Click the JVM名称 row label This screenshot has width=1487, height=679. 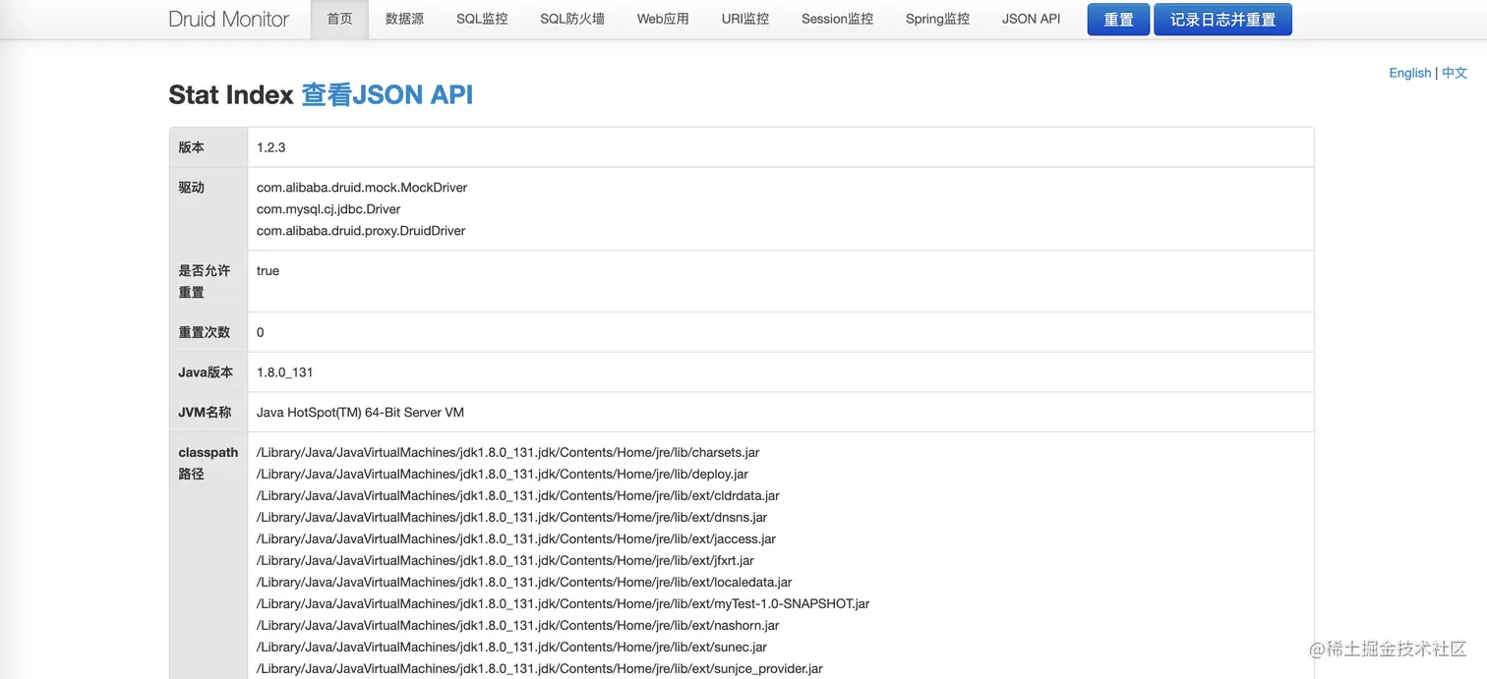pos(205,413)
